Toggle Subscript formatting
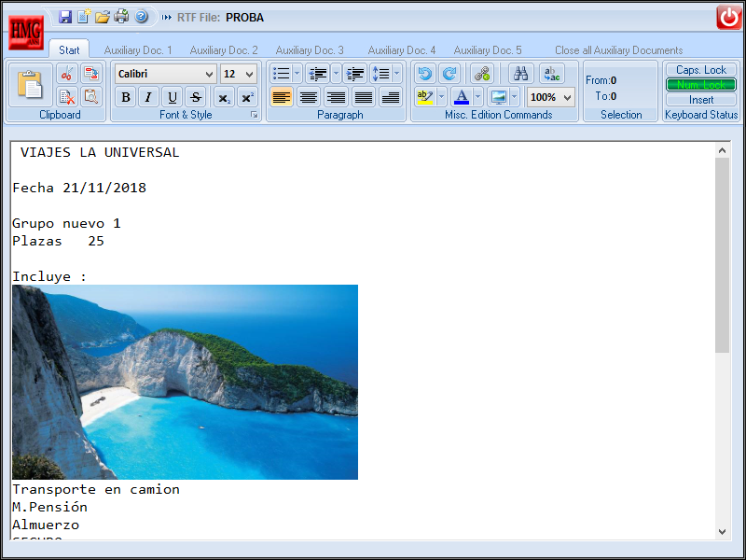This screenshot has width=746, height=560. 224,97
